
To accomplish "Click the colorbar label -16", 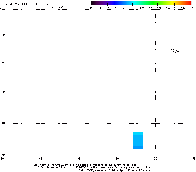I will coord(90,8).
